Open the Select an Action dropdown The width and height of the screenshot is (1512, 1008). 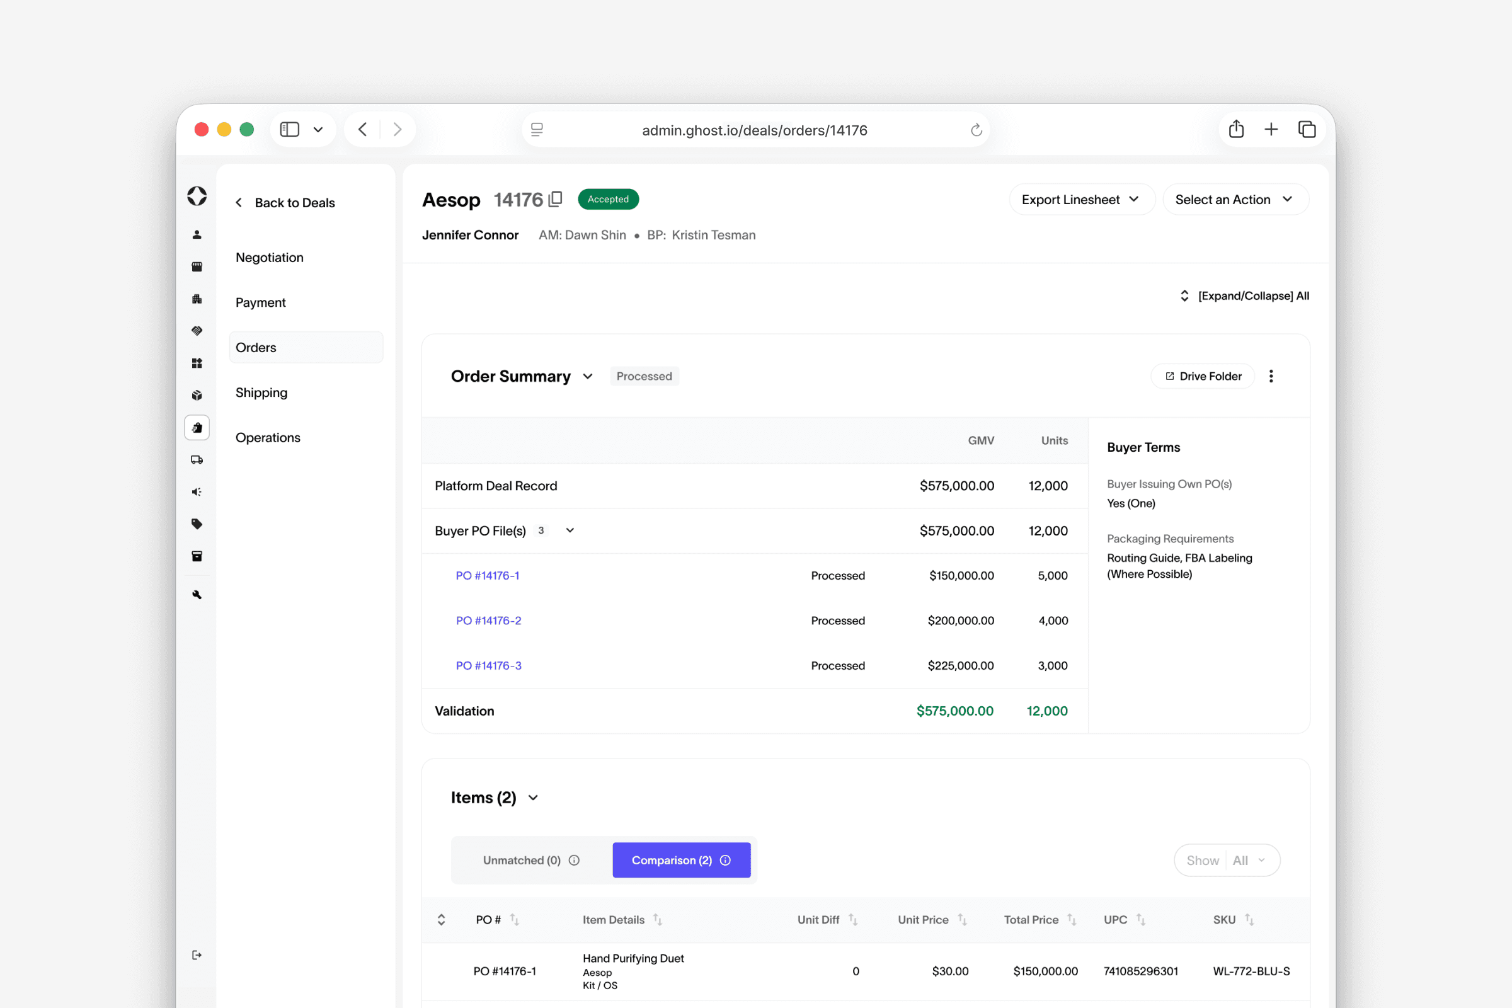point(1234,199)
